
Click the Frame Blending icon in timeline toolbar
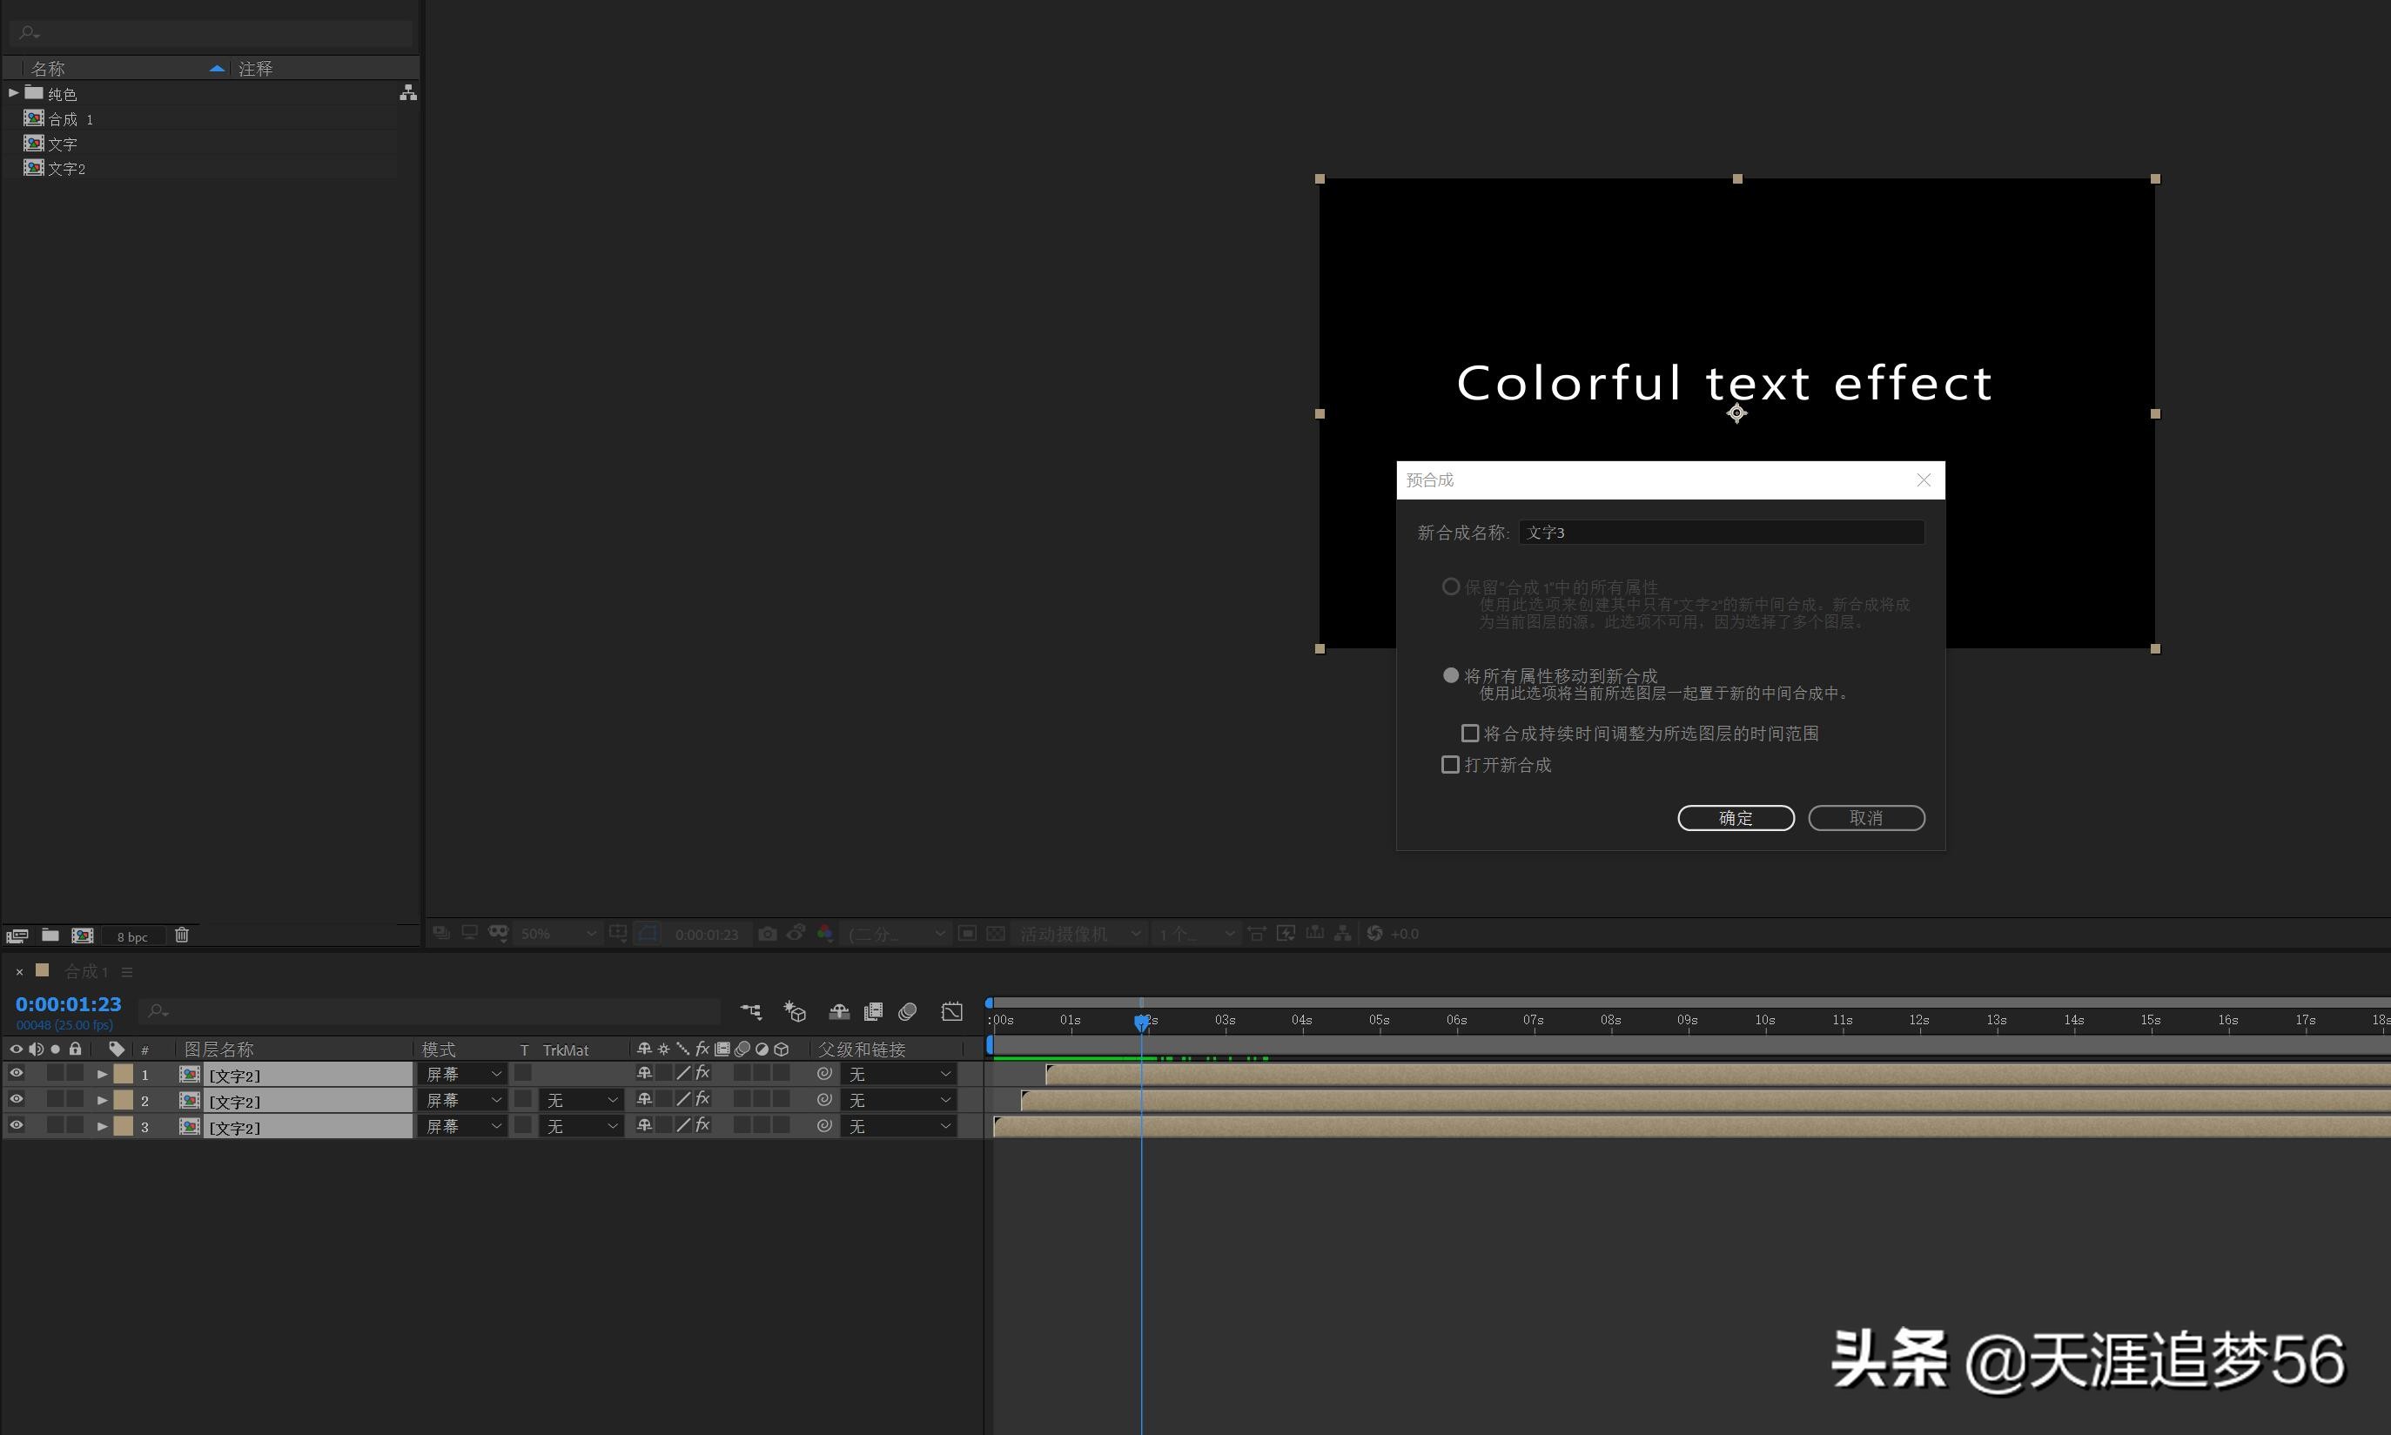(x=873, y=1011)
